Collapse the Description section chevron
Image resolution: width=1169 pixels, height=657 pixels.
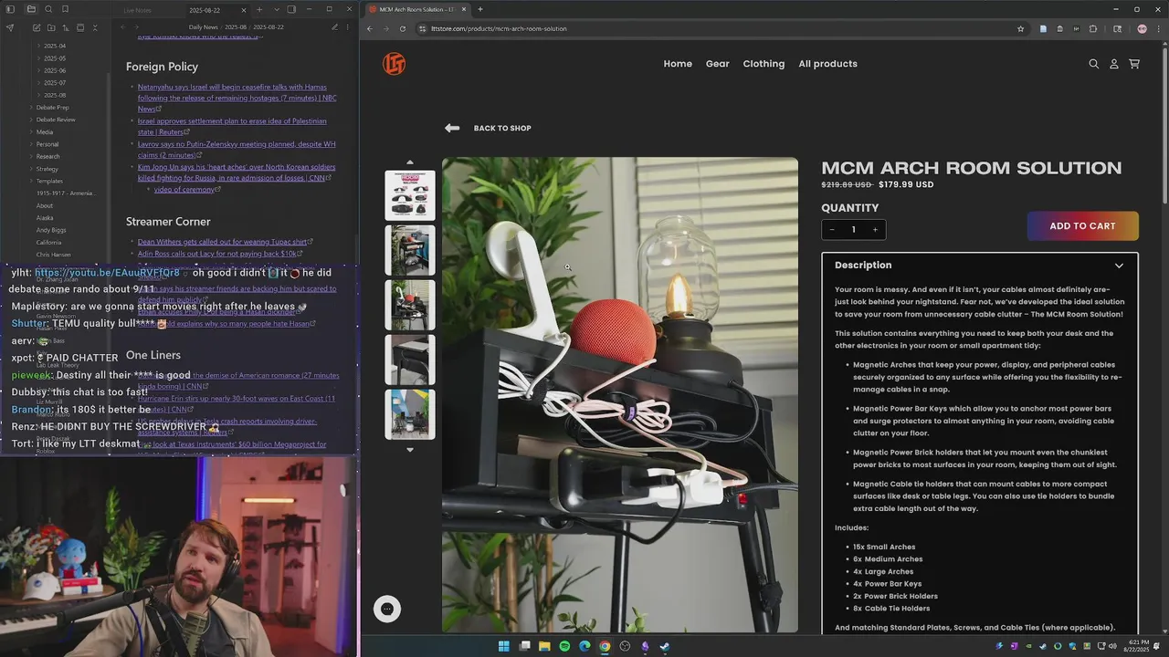(1119, 266)
